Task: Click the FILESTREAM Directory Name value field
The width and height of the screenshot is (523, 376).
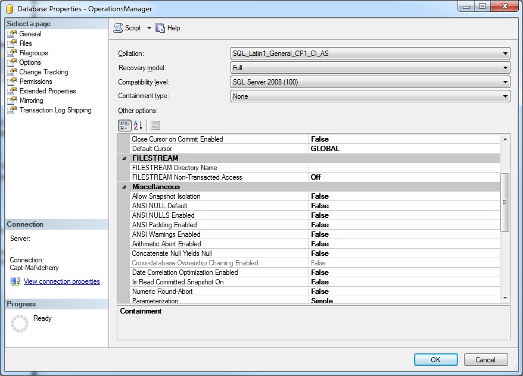Action: [404, 168]
